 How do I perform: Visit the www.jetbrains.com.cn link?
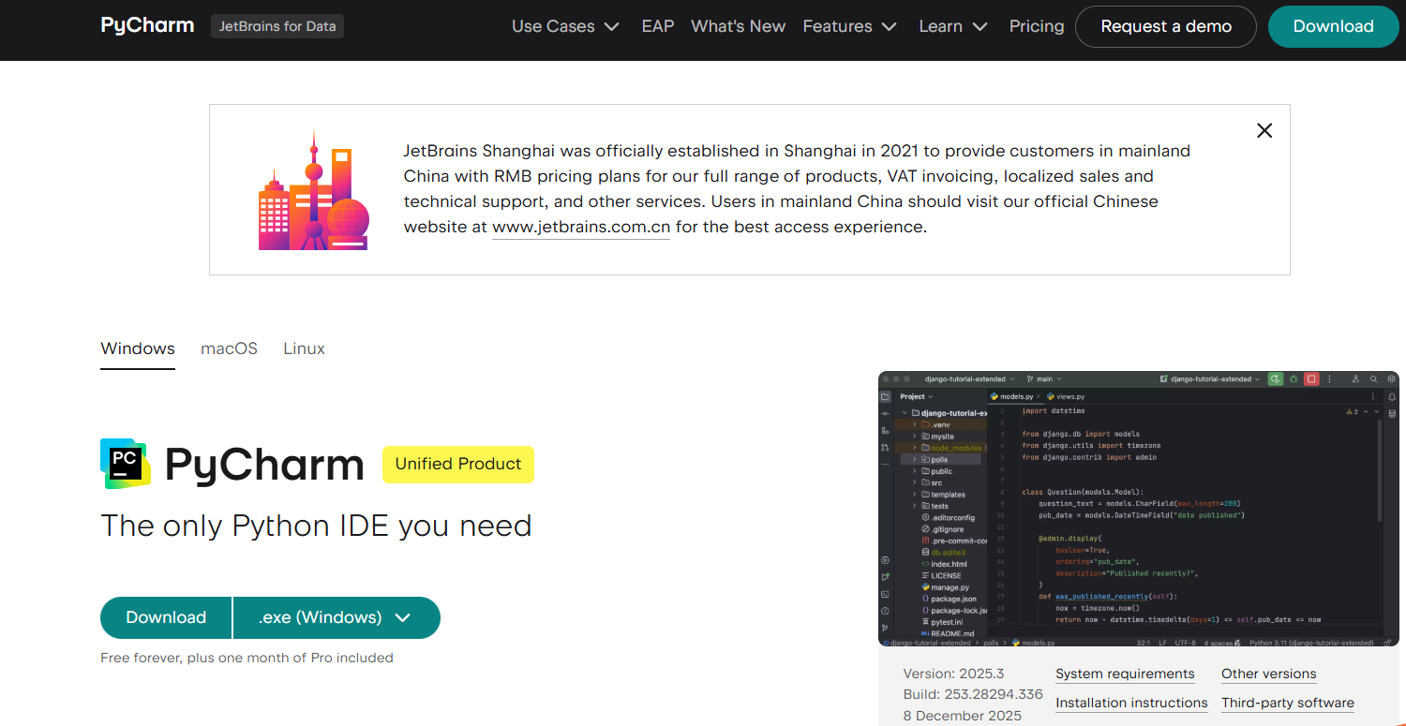[581, 227]
